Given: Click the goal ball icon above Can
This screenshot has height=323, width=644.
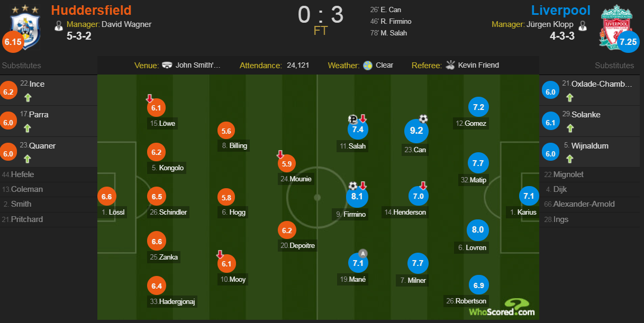Looking at the screenshot, I should pyautogui.click(x=423, y=118).
